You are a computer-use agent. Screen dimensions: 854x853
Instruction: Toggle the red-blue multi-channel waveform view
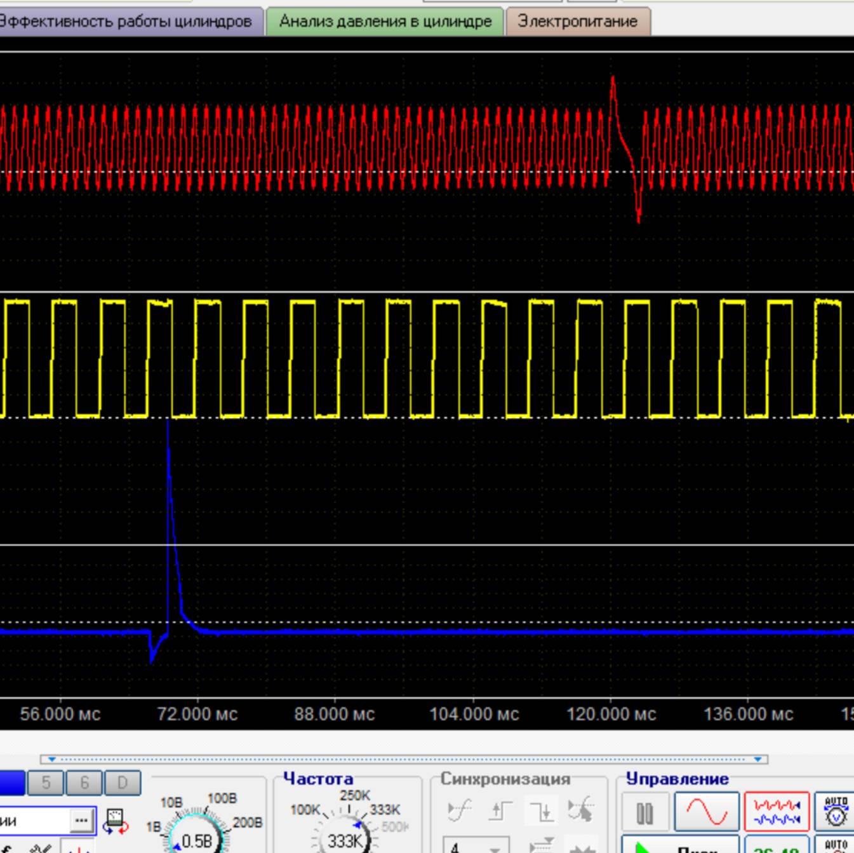pos(776,812)
